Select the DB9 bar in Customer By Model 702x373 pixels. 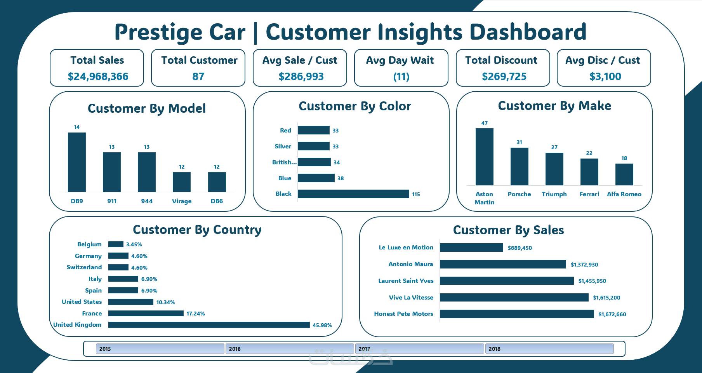(x=77, y=162)
